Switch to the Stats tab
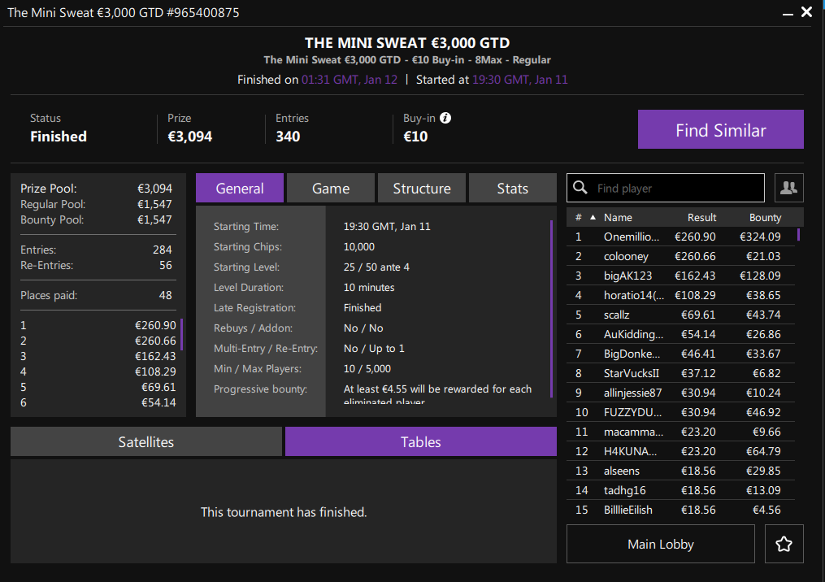Viewport: 825px width, 582px height. coord(512,188)
